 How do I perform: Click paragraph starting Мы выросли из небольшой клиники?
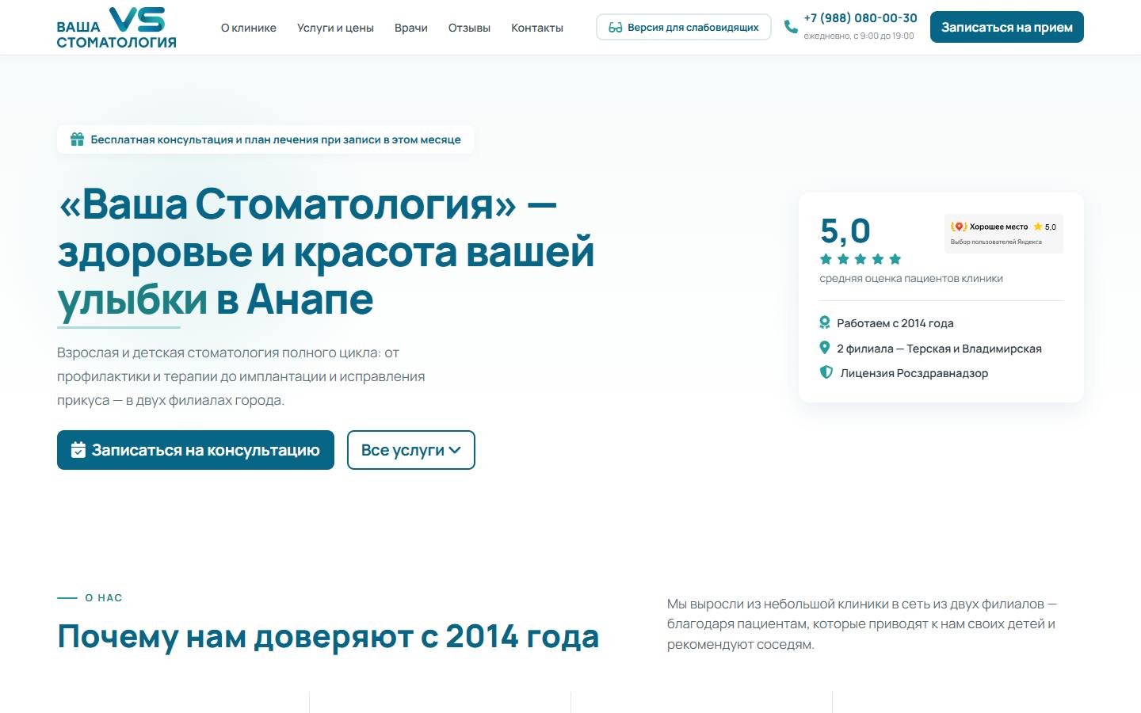click(862, 624)
